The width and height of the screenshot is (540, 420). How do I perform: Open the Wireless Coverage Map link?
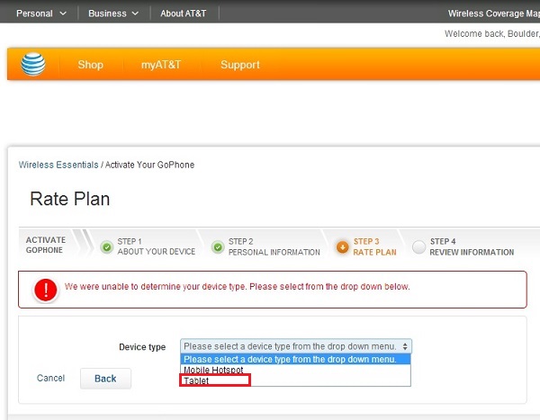point(493,13)
